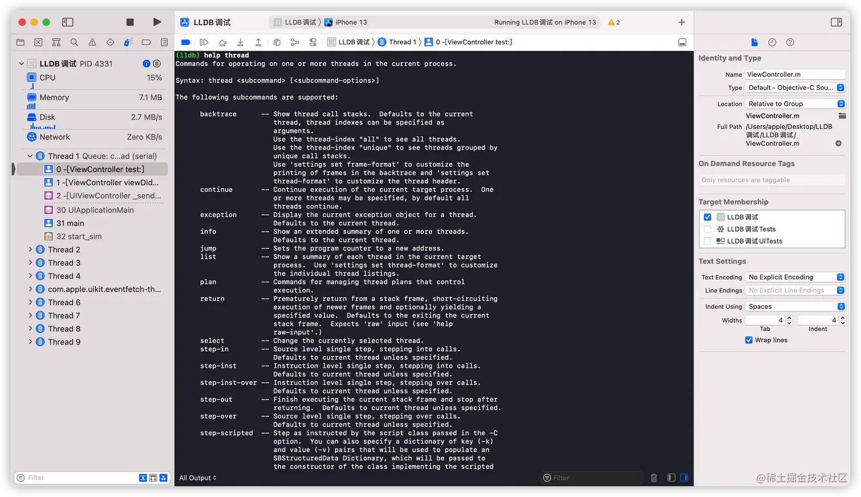861x497 pixels.
Task: Click the step over button
Action: [x=222, y=42]
